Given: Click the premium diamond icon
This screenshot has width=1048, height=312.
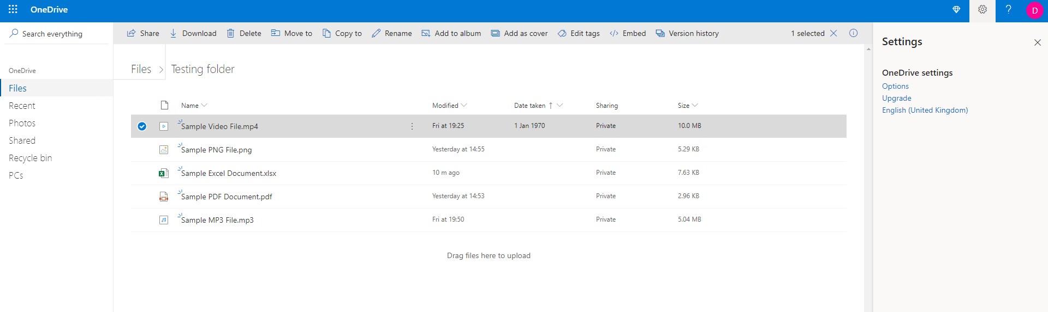Looking at the screenshot, I should click(x=956, y=10).
